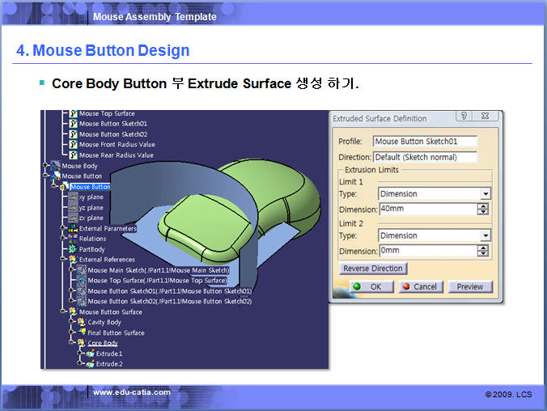547x411 pixels.
Task: Click the PartBody gear icon
Action: tap(74, 249)
